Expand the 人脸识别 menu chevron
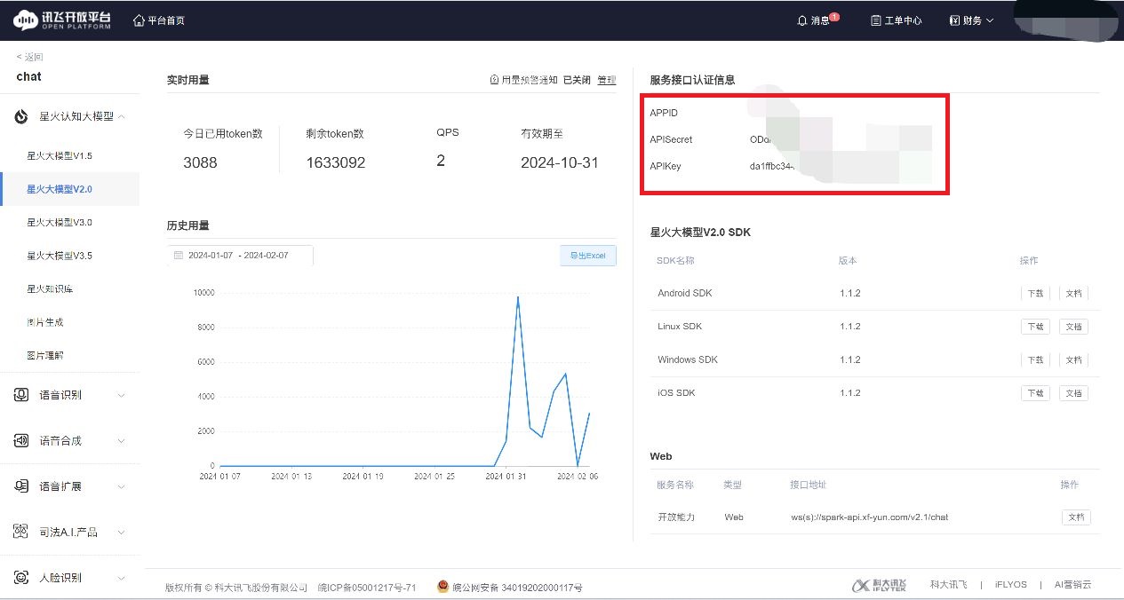 coord(121,578)
